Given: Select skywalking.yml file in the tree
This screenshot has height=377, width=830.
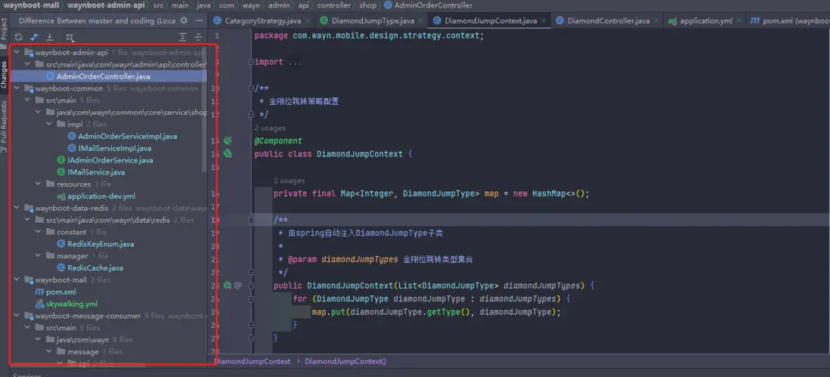Looking at the screenshot, I should pos(72,304).
